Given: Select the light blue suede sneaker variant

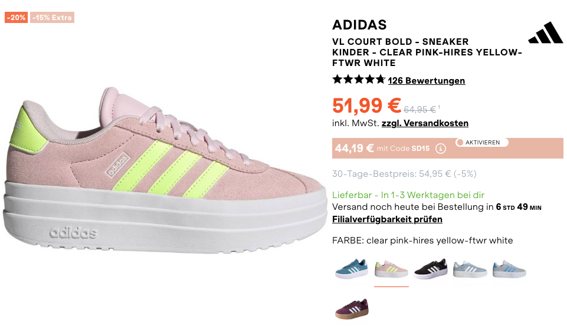Looking at the screenshot, I should coord(470,269).
